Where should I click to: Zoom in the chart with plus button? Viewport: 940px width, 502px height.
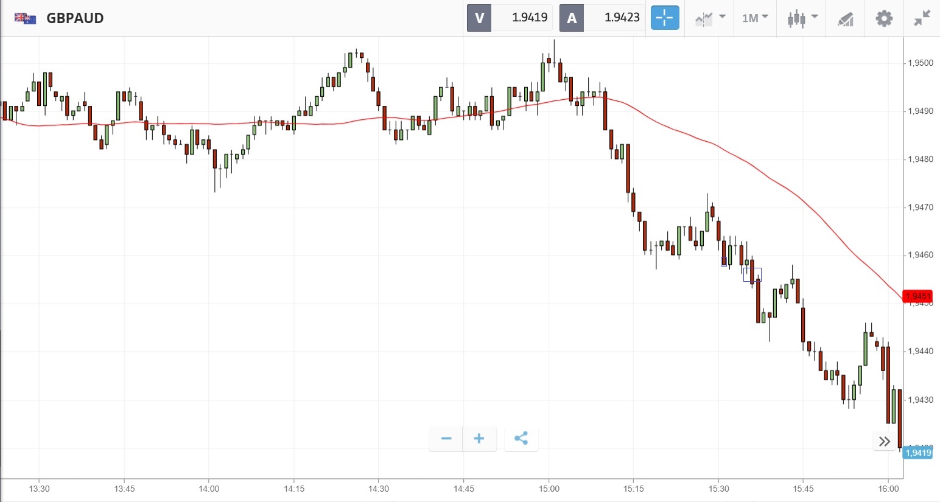tap(479, 439)
